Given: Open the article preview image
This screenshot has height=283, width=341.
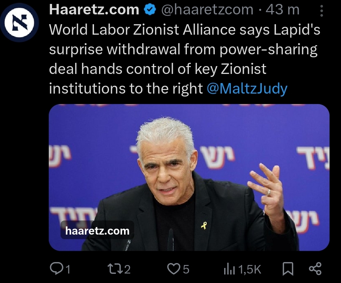Looking at the screenshot, I should [x=189, y=177].
